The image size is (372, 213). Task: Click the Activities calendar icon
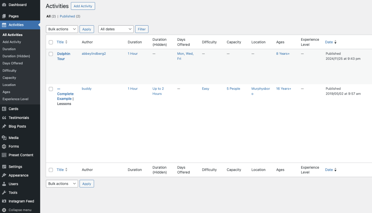point(4,25)
